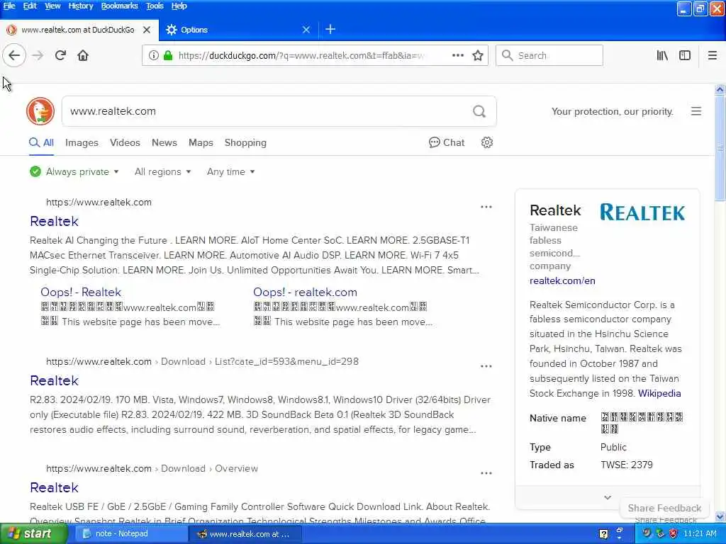Select the Videos search tab
This screenshot has height=544, width=726.
(x=125, y=142)
